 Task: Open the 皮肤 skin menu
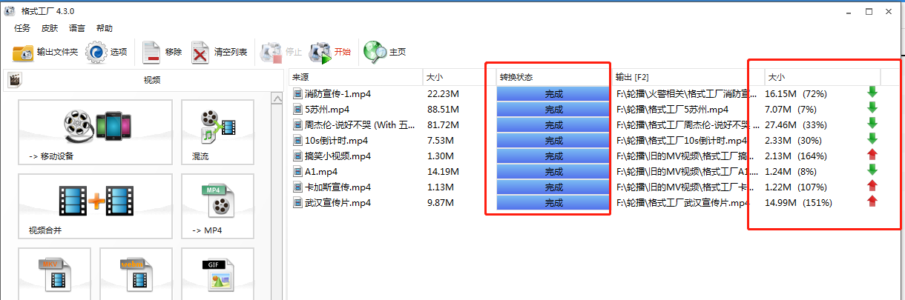50,28
